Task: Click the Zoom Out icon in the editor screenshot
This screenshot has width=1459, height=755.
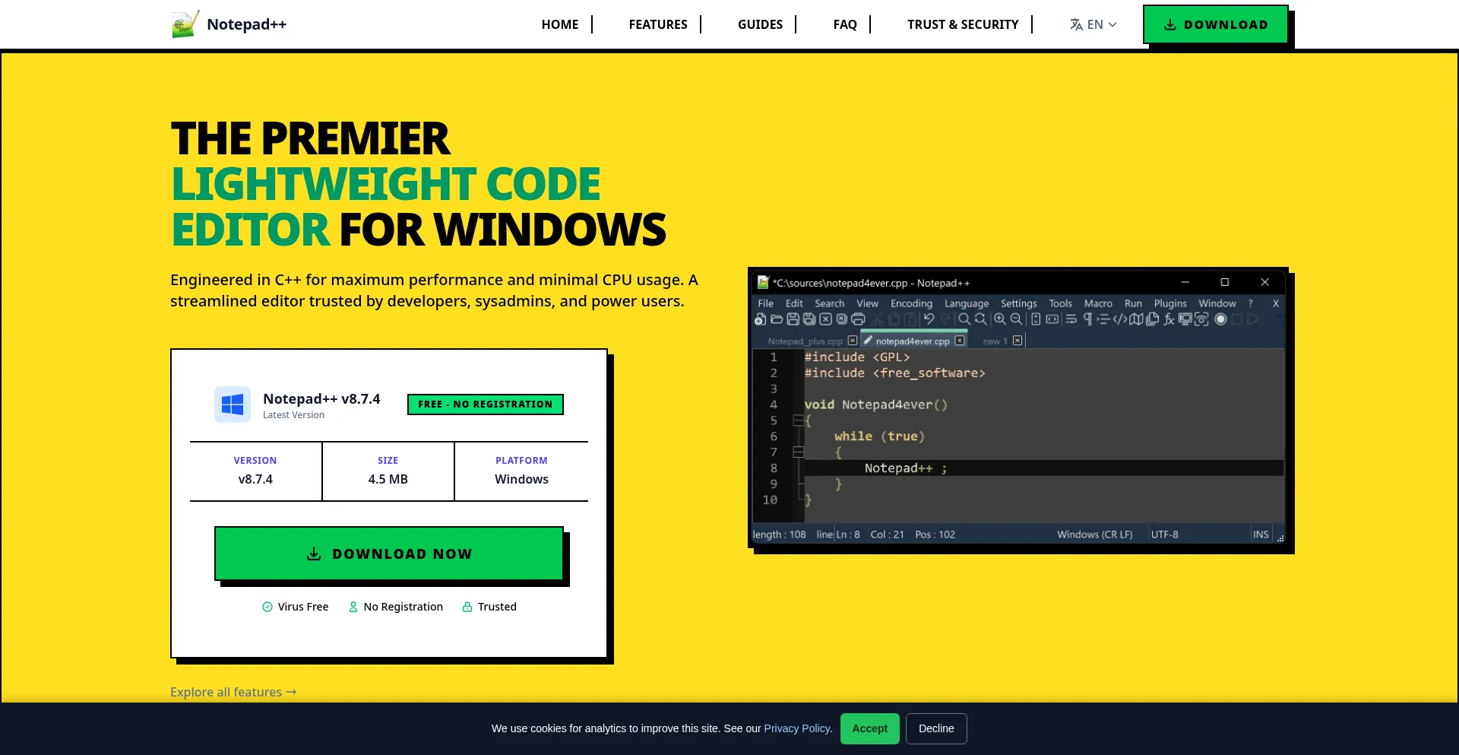Action: [x=1017, y=319]
